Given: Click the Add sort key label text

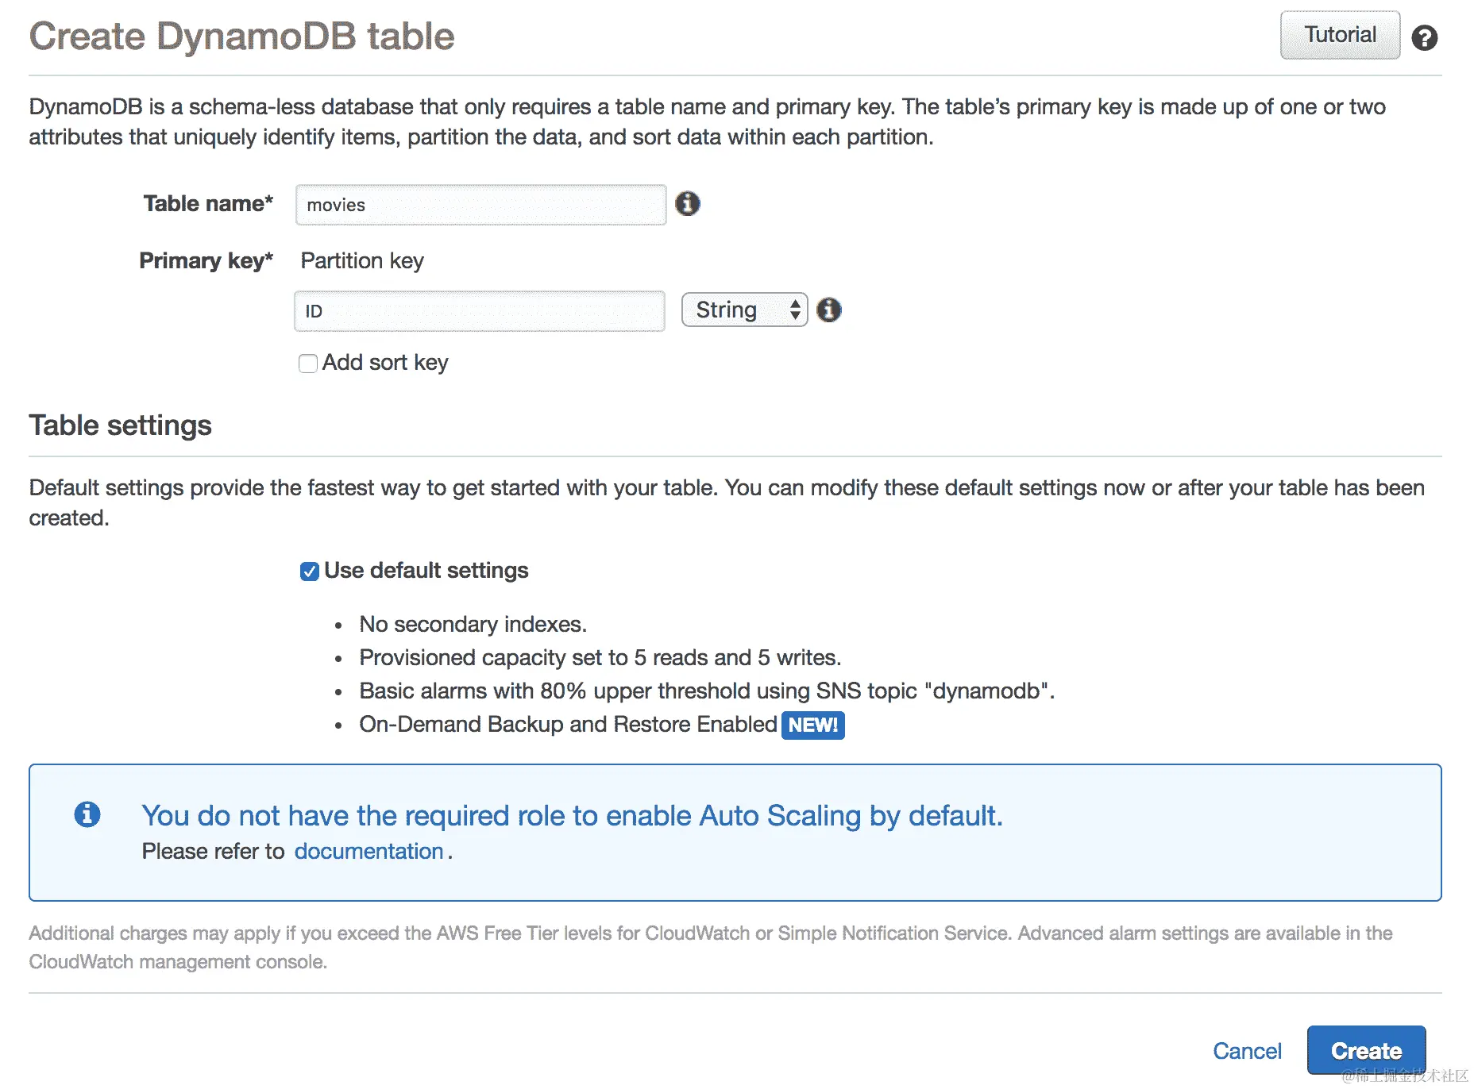Looking at the screenshot, I should coord(385,363).
